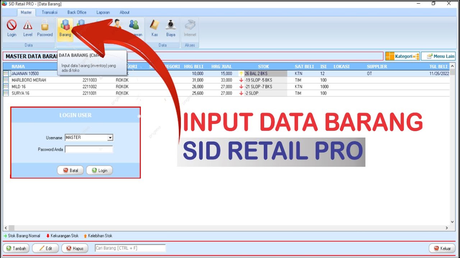Screen dimensions: 460x258
Task: Click supplier OT cell
Action: [x=369, y=73]
